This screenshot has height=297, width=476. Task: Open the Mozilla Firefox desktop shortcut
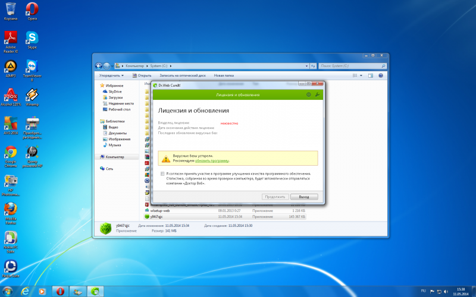pyautogui.click(x=11, y=213)
